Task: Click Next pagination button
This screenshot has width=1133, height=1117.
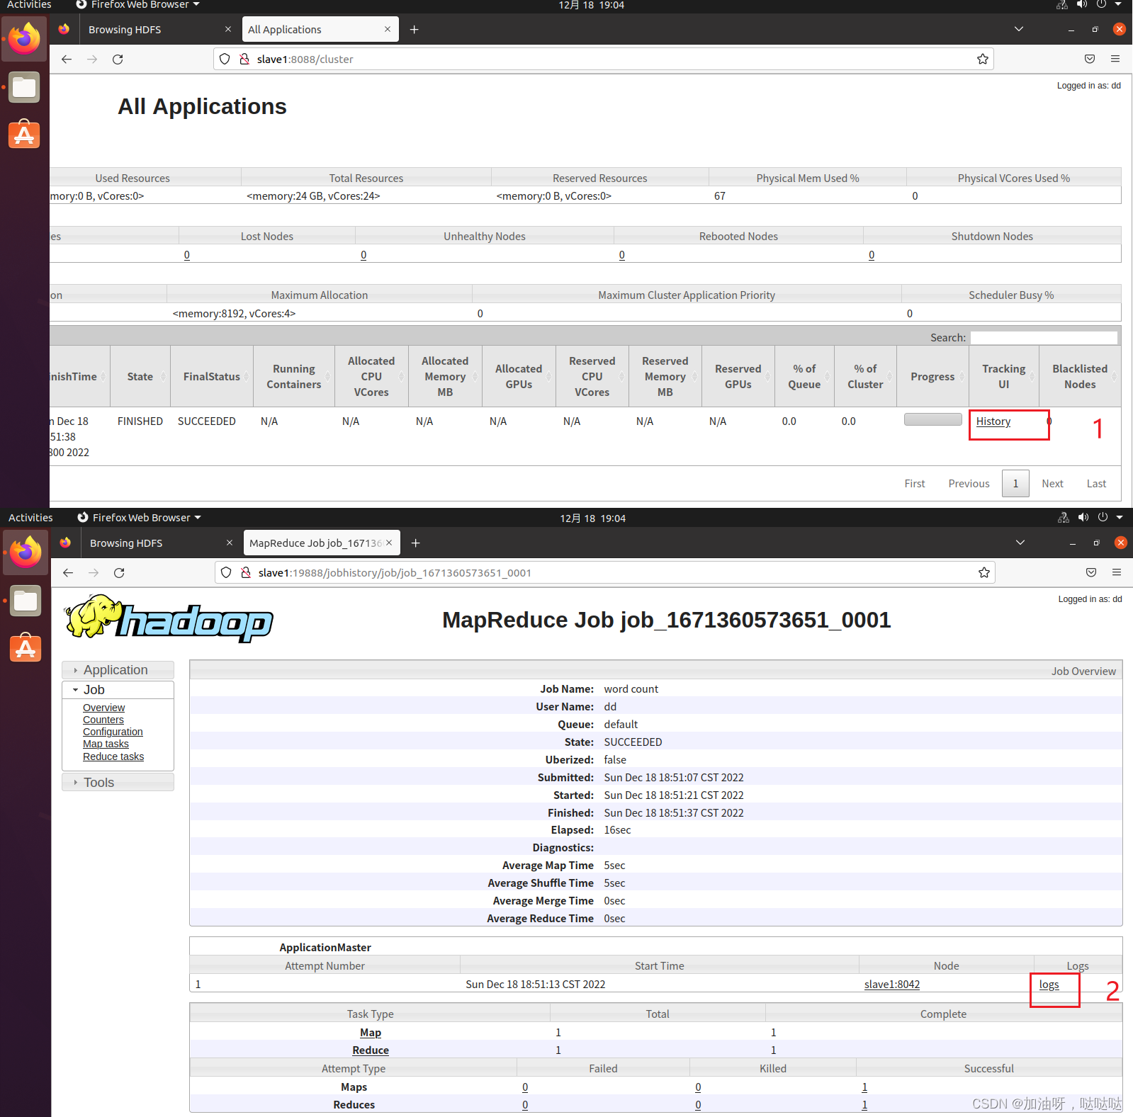Action: (x=1052, y=484)
